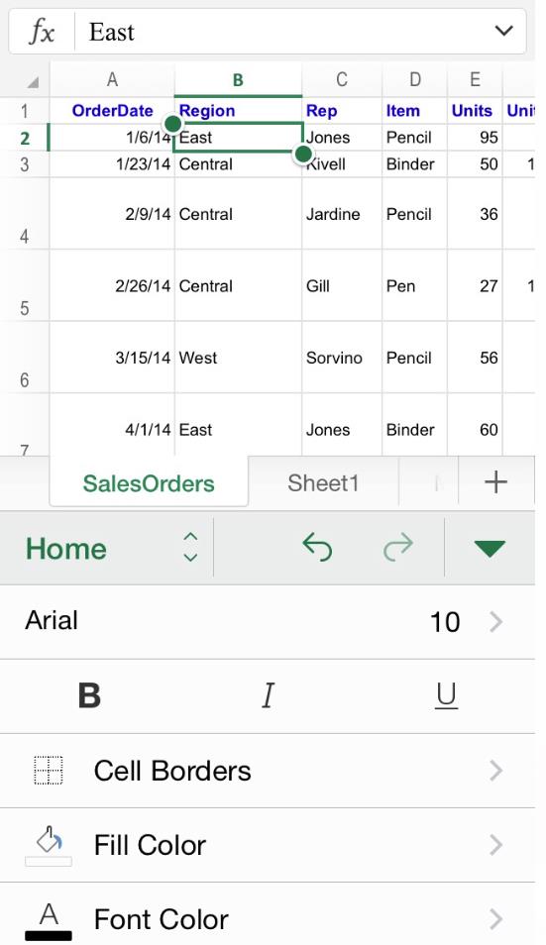This screenshot has height=945, width=546.
Task: Open Cell Borders grid icon
Action: click(48, 771)
